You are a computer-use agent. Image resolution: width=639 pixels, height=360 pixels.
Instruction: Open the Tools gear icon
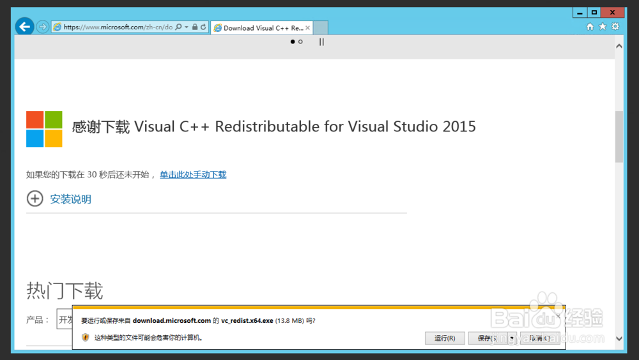click(x=615, y=26)
